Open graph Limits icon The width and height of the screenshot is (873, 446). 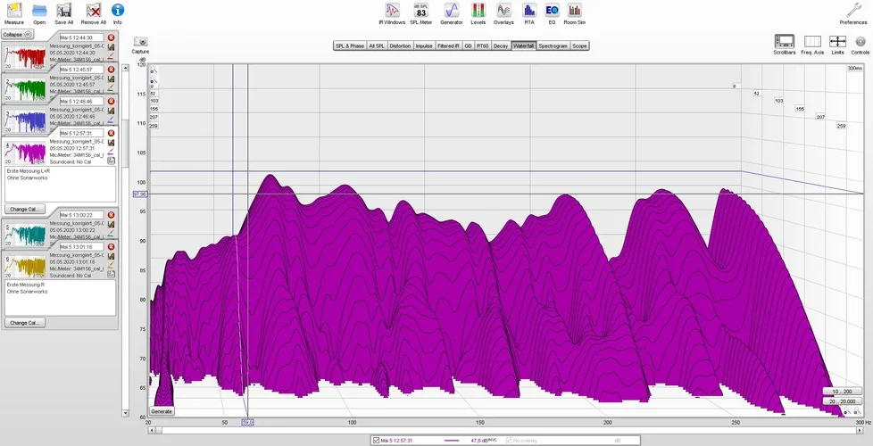pyautogui.click(x=837, y=42)
